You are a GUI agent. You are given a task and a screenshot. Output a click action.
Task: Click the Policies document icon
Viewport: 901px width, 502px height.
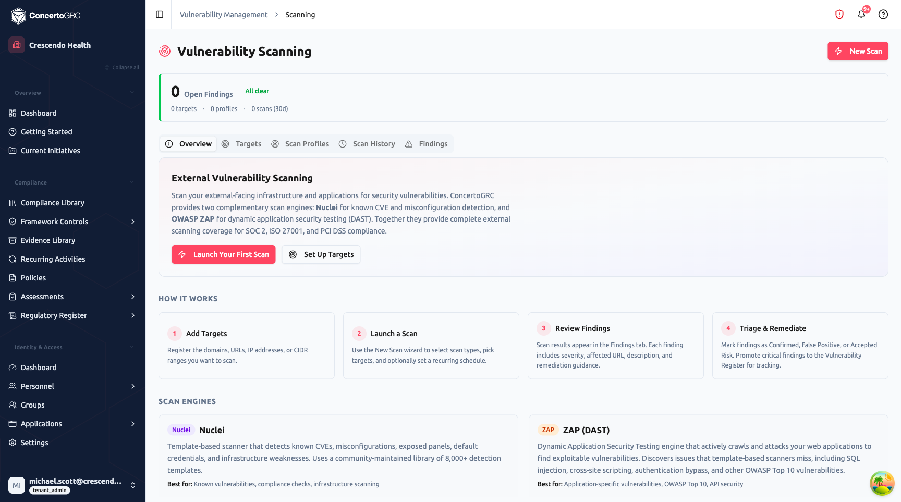coord(13,278)
